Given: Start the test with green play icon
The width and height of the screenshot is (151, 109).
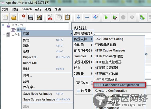Looking at the screenshot, I should point(106,17).
